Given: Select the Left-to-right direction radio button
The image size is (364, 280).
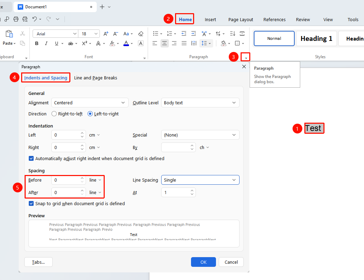Looking at the screenshot, I should (90, 114).
